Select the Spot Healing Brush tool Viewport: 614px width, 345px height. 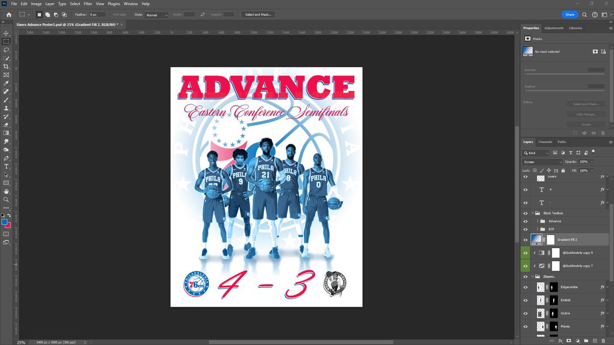[6, 91]
